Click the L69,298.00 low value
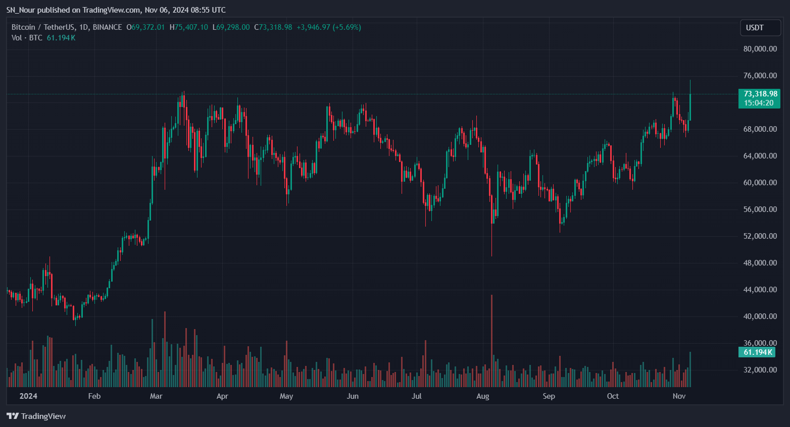Image resolution: width=790 pixels, height=427 pixels. point(231,27)
